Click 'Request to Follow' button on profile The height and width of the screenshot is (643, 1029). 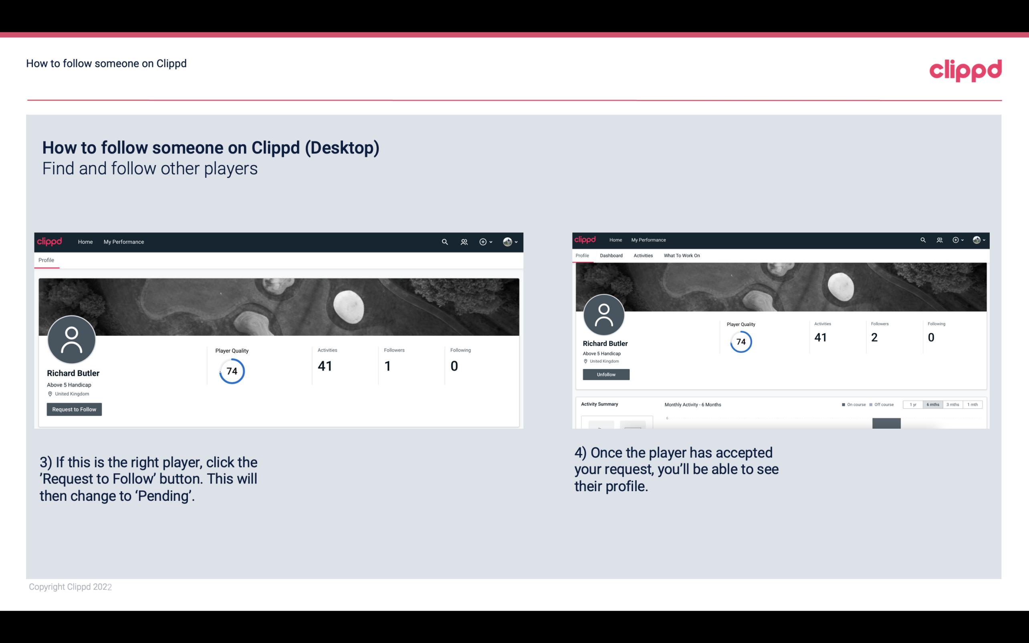coord(74,409)
